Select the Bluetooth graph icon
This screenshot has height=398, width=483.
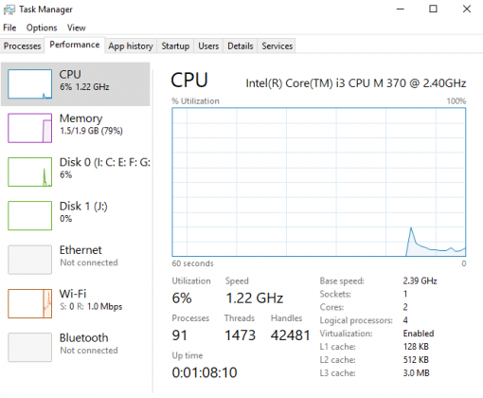[30, 347]
